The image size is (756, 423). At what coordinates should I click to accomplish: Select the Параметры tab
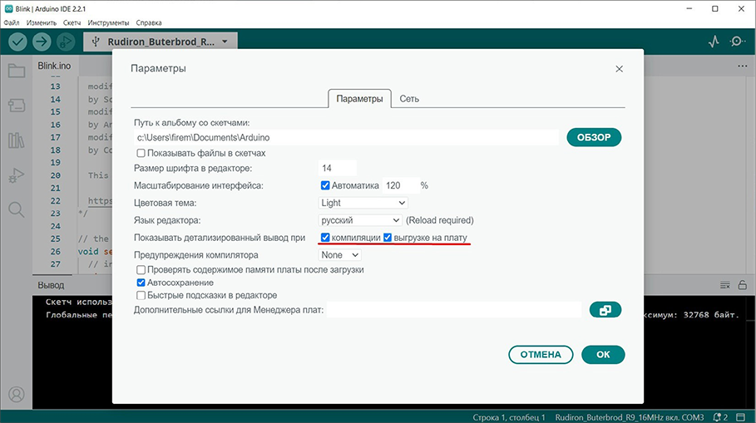359,99
